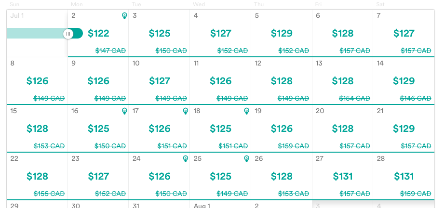Choose Saturday July 14 priced $129
Viewport: 445px width, 208px height.
pyautogui.click(x=404, y=81)
